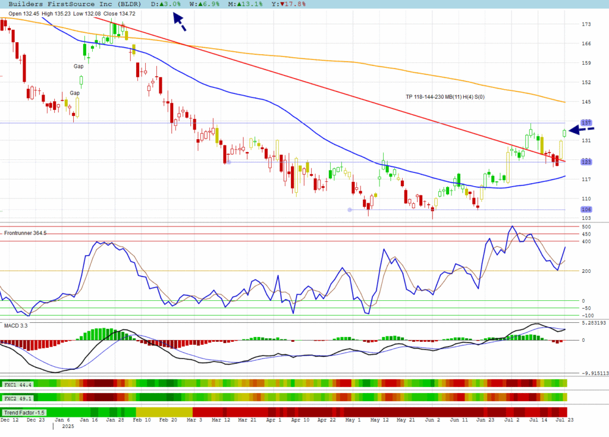Screen dimensions: 609x437
Task: Click the 145 price axis label
Action: [586, 102]
